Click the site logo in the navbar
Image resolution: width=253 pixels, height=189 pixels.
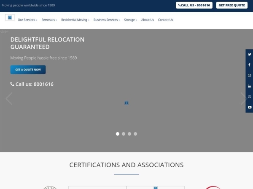[x=10, y=18]
